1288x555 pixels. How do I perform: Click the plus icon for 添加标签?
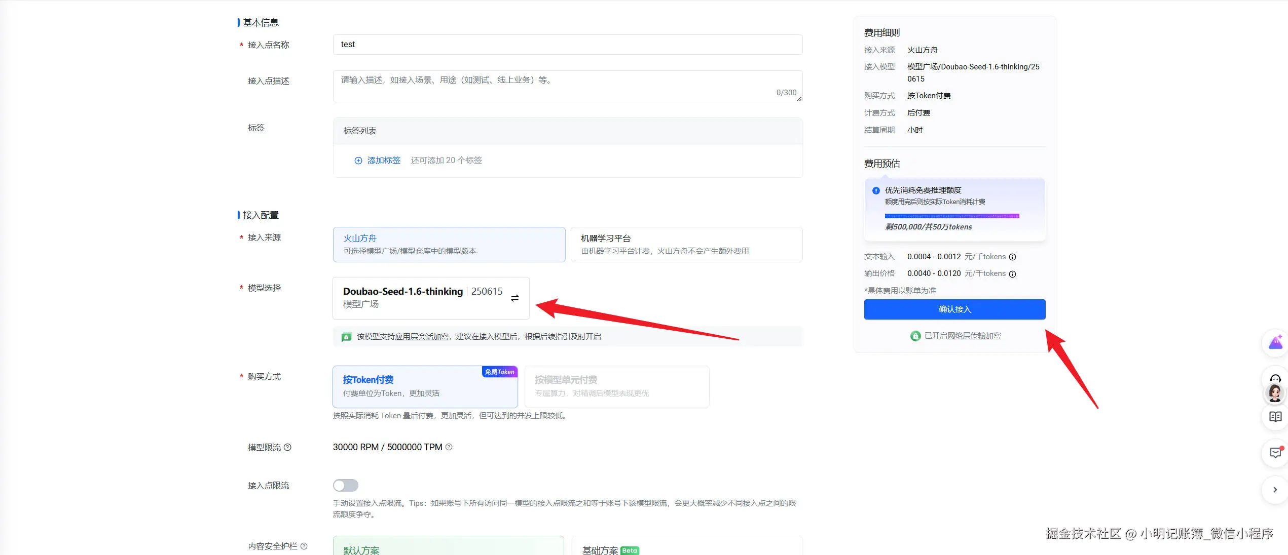(358, 161)
